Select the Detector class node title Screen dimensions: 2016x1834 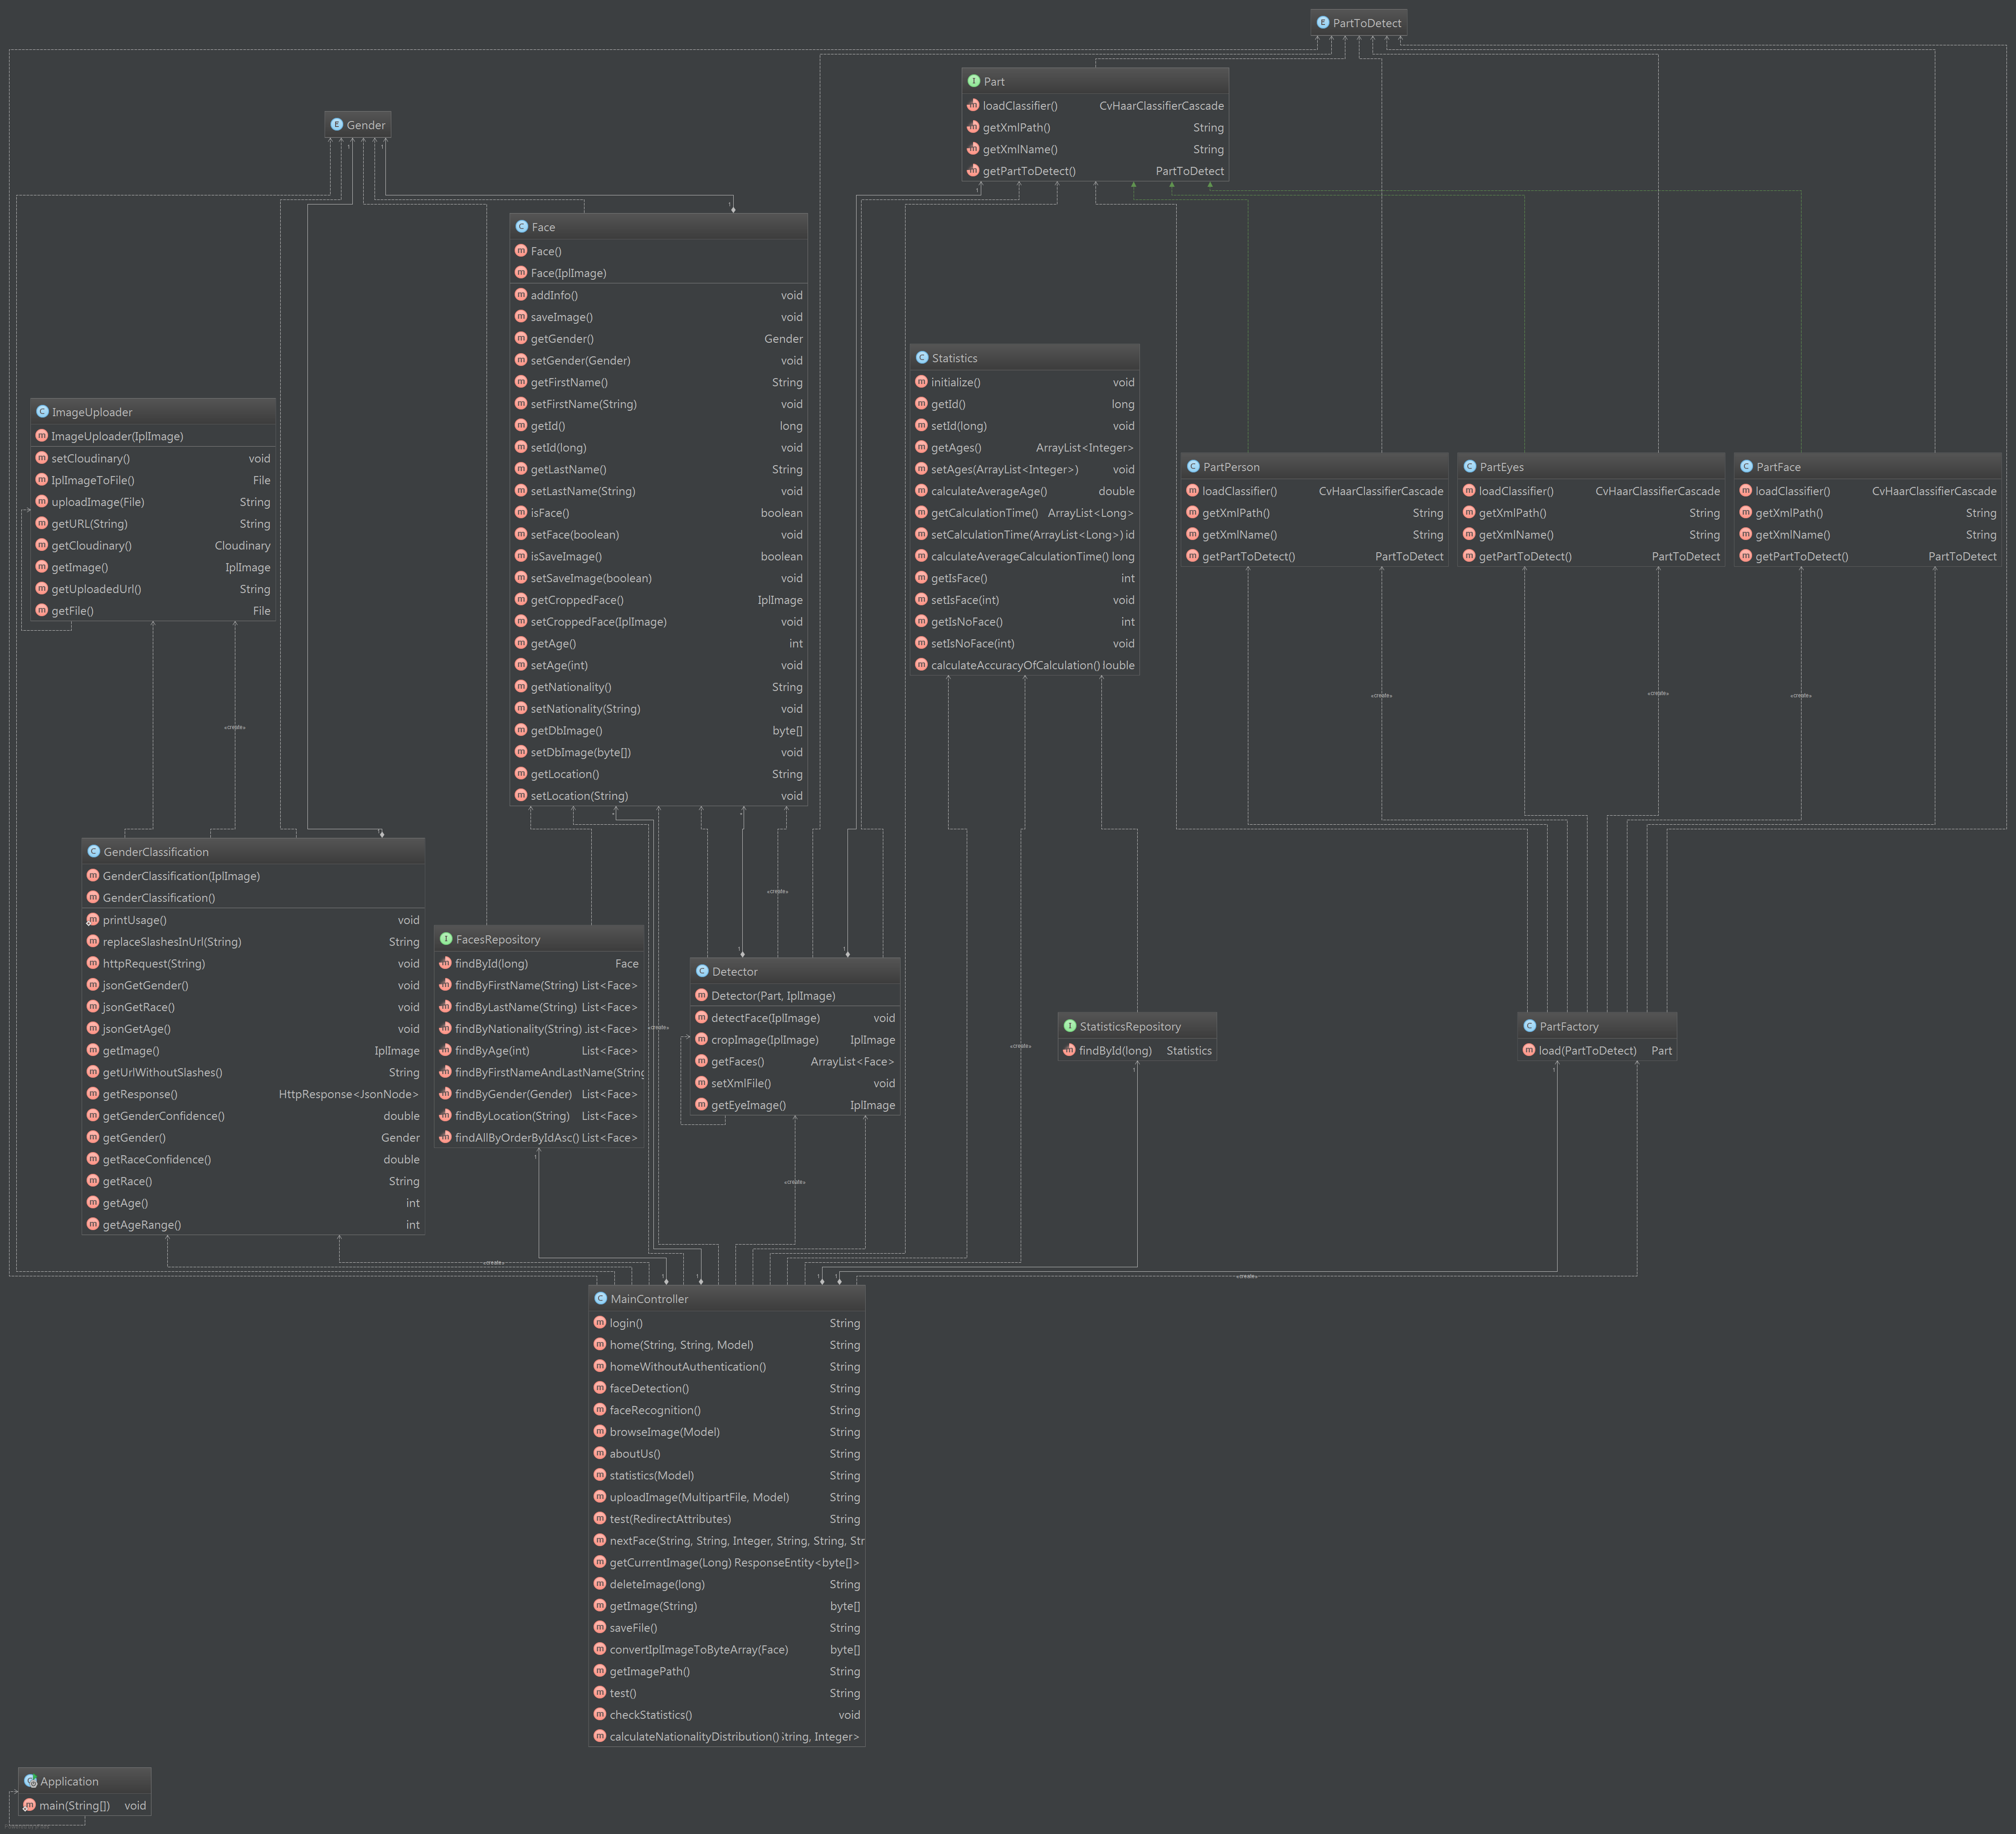coord(734,972)
